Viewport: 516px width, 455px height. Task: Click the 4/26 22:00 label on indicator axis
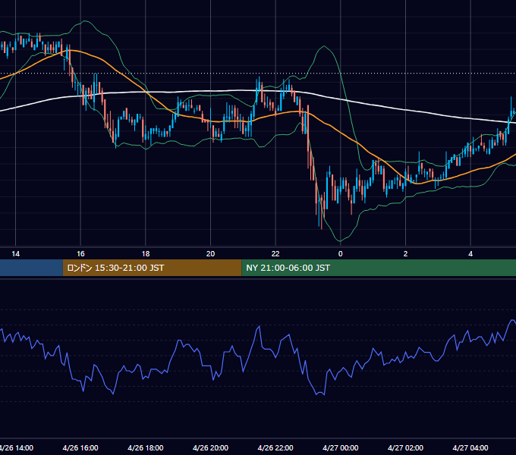coord(275,447)
